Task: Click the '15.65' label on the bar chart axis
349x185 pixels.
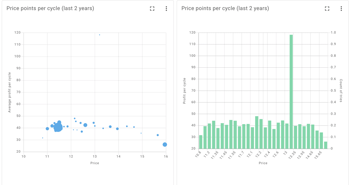Action: (318, 155)
